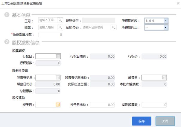The height and width of the screenshot is (127, 181).
Task: Expand the 所得期间起 dropdown
Action: click(165, 21)
